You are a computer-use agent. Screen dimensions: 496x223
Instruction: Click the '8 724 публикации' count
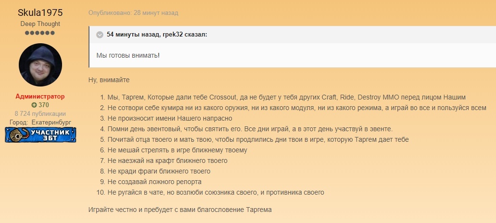(40, 114)
